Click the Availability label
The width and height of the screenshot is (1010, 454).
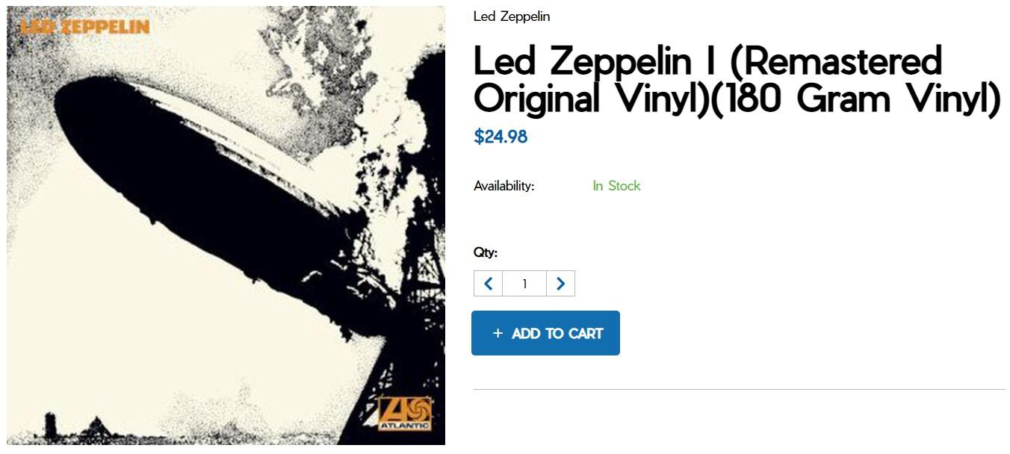(504, 186)
